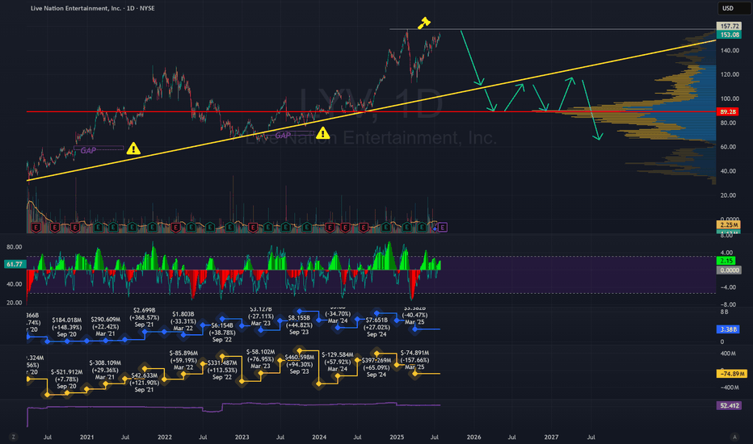Click the blue 3.38B revenue value label
Image resolution: width=753 pixels, height=444 pixels.
tap(728, 329)
